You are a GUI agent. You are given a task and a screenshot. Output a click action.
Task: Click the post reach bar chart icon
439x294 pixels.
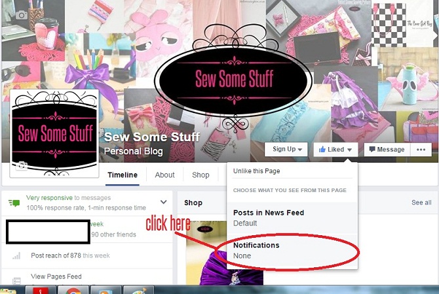(16, 255)
